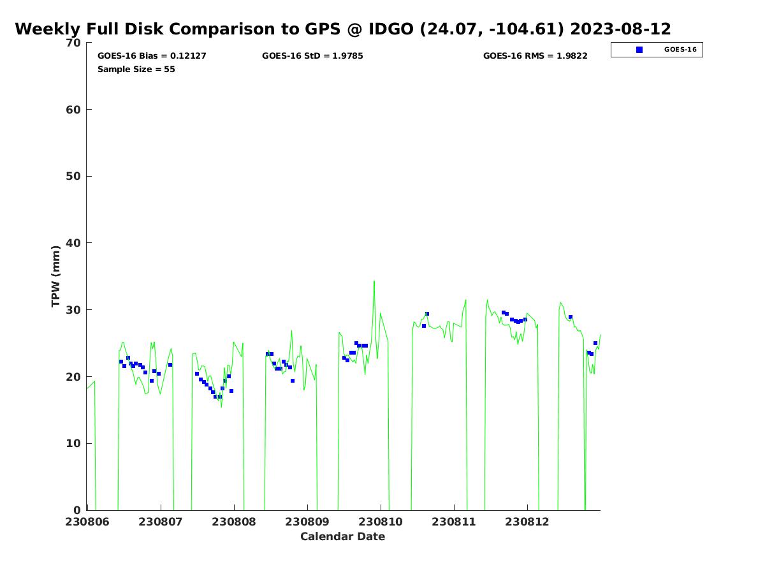The image size is (765, 574).
Task: Click the GOES-16 StD = 1.9785 label
Action: pyautogui.click(x=312, y=56)
